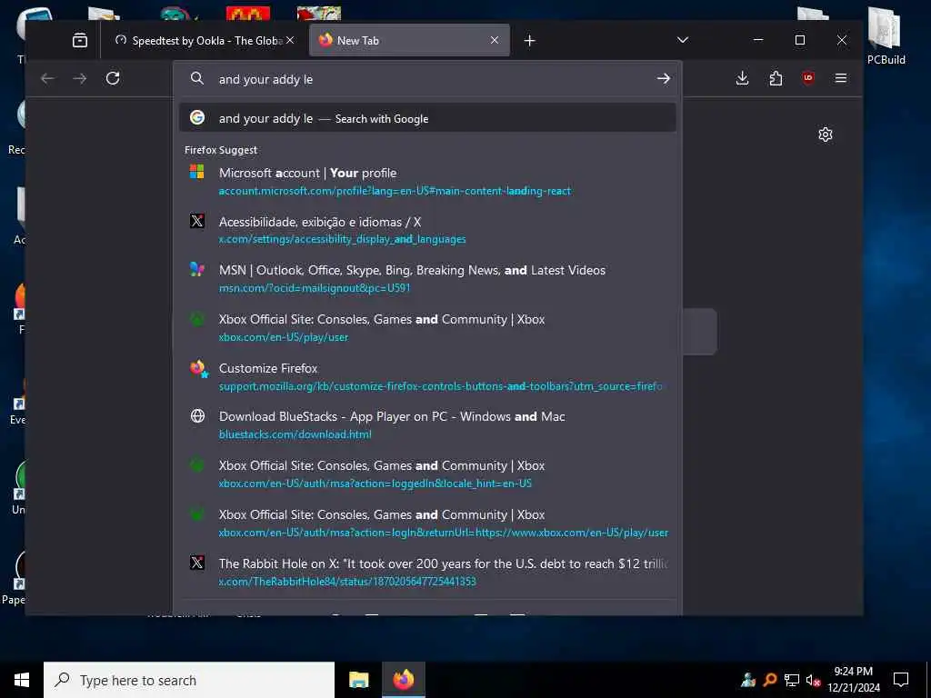931x698 pixels.
Task: Open the Firefox application menu
Action: [841, 78]
